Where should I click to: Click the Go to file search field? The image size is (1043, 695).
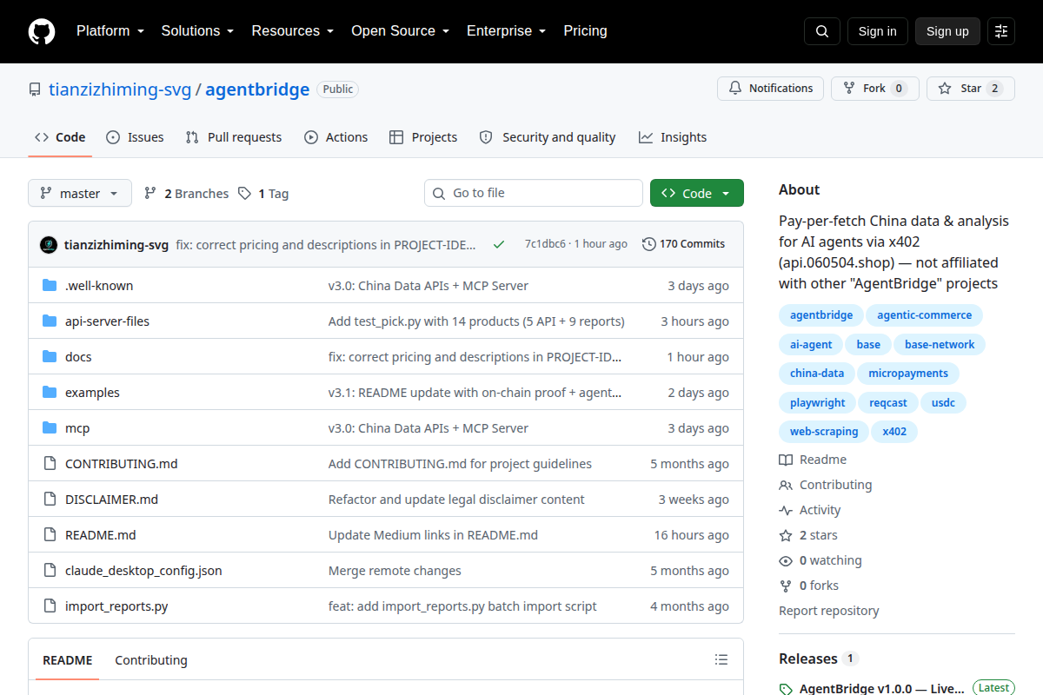coord(534,193)
